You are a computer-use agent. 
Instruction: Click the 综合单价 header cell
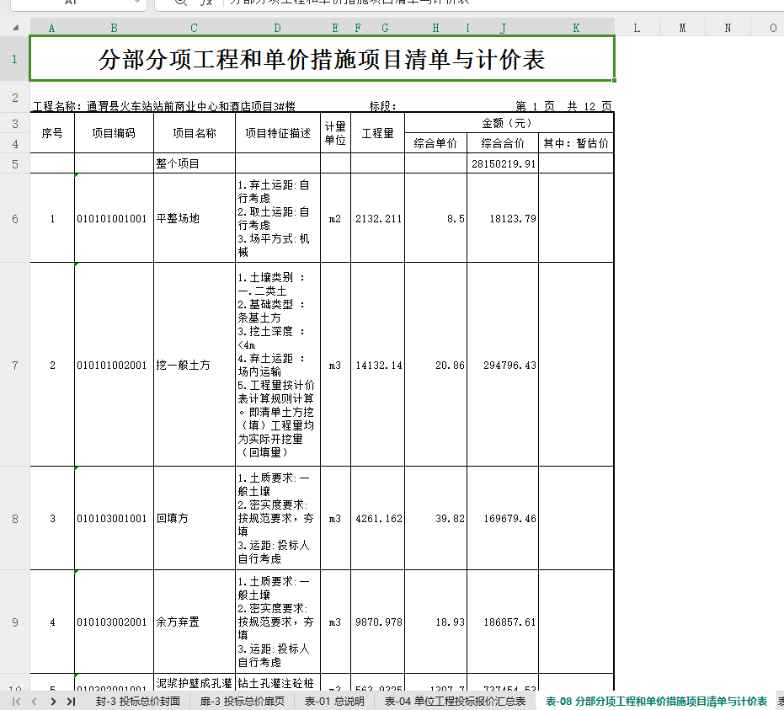[x=435, y=143]
